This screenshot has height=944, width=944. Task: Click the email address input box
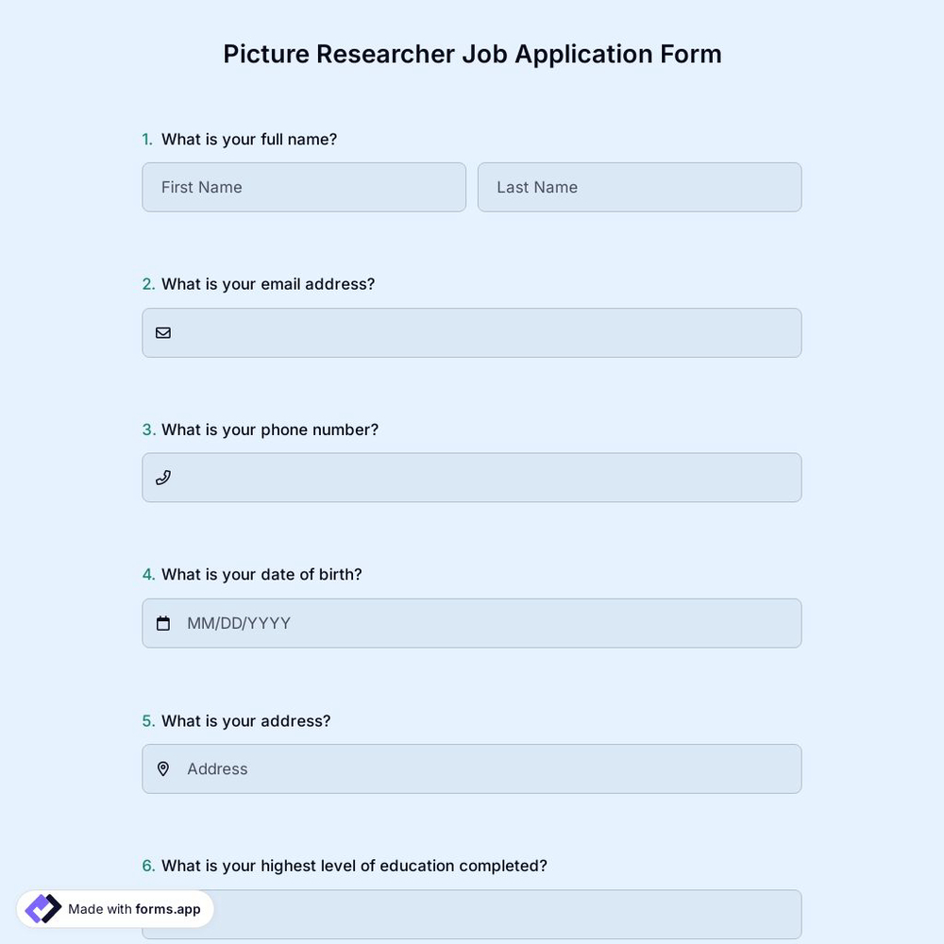[472, 332]
